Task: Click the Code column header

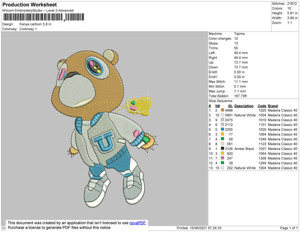Action: [x=262, y=106]
